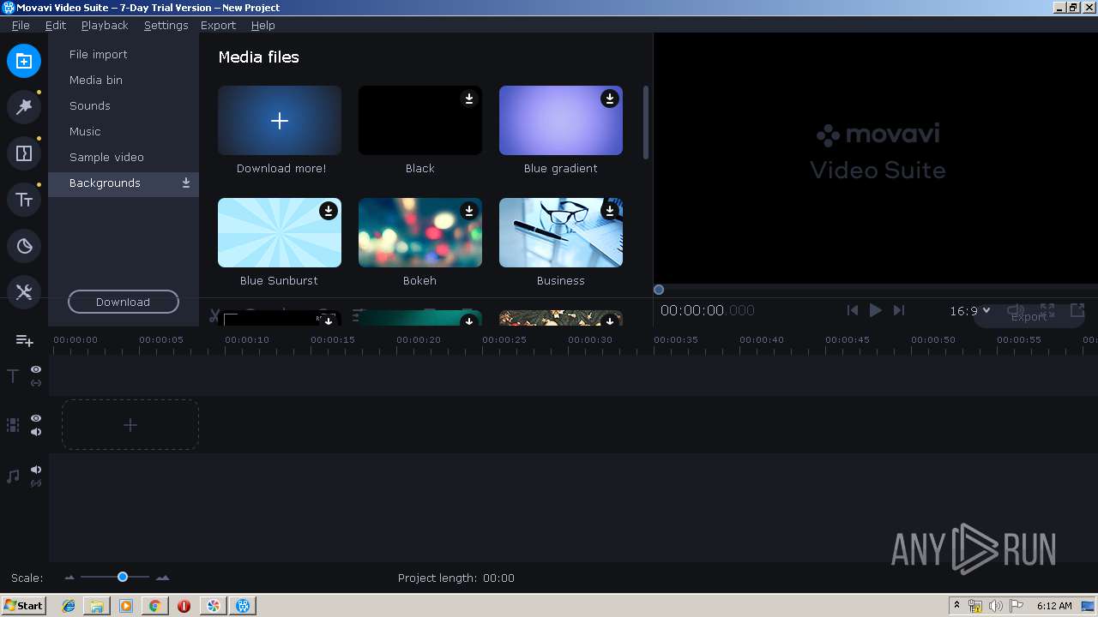Viewport: 1098px width, 617px height.
Task: Click the title track T icon
Action: point(13,376)
